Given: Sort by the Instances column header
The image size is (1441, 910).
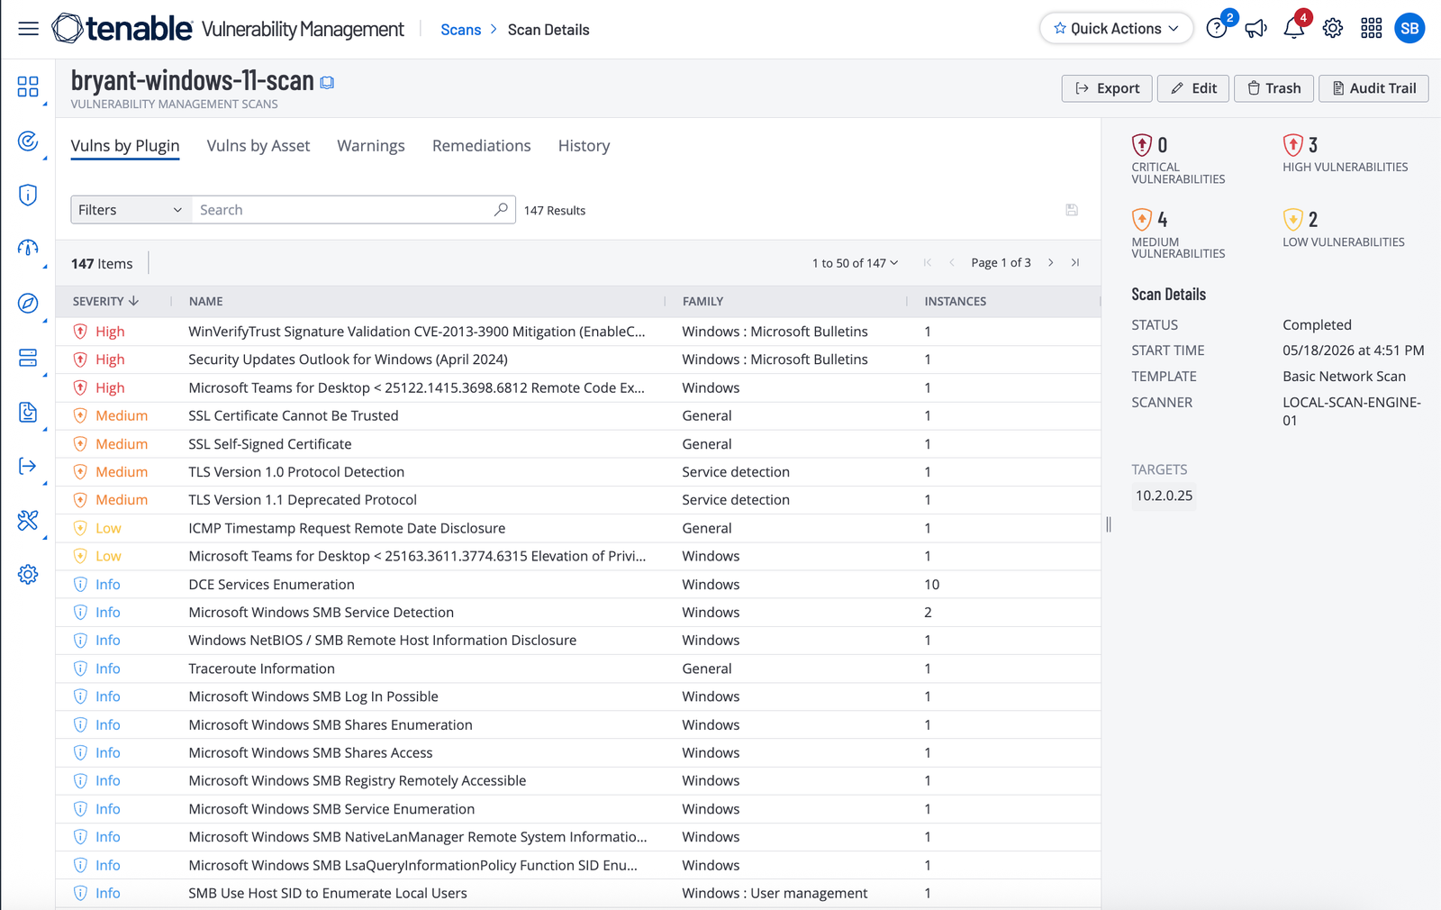Looking at the screenshot, I should click(955, 301).
